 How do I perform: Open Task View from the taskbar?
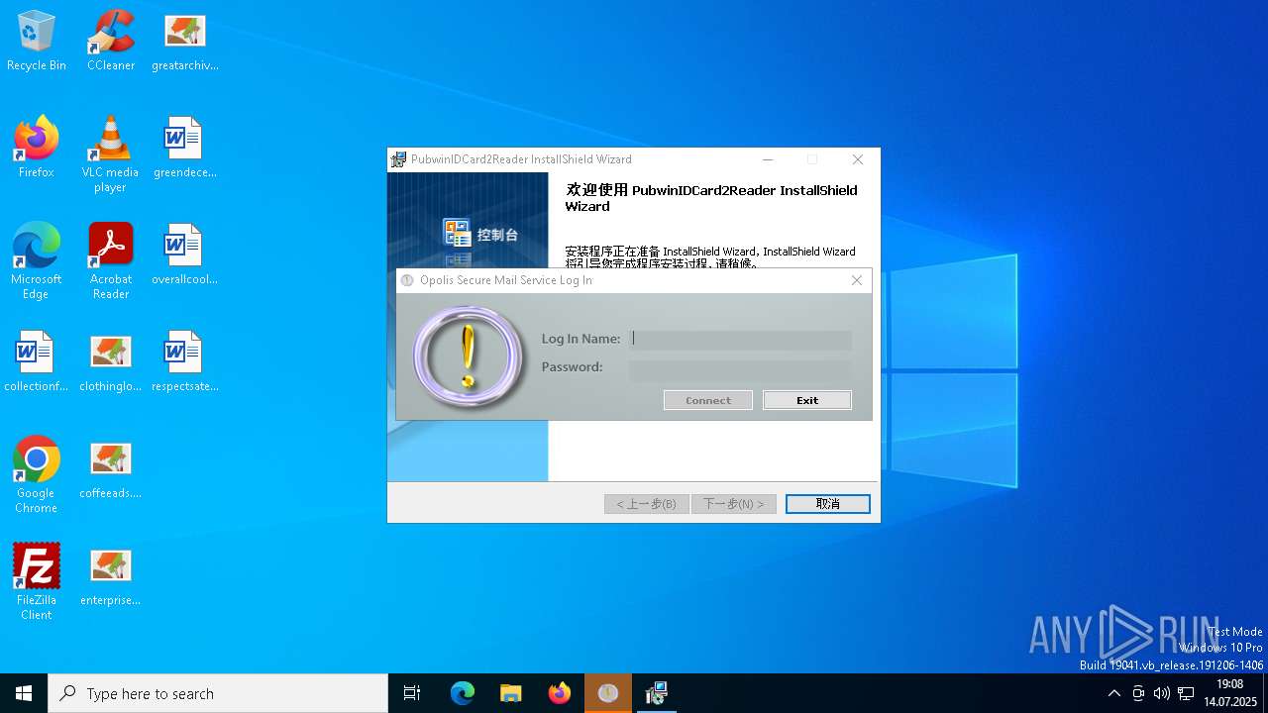coord(412,693)
